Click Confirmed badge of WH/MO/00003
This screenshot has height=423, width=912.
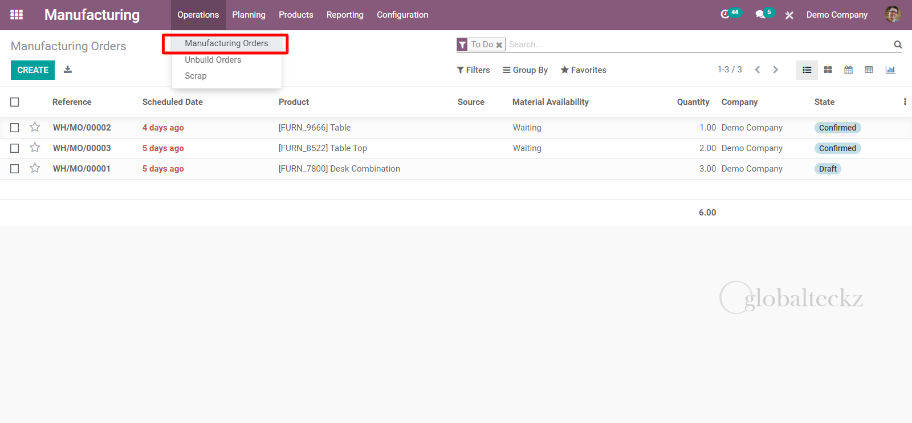coord(837,148)
